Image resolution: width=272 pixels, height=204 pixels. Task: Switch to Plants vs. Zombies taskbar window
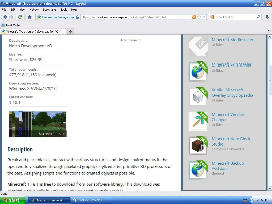point(91,200)
